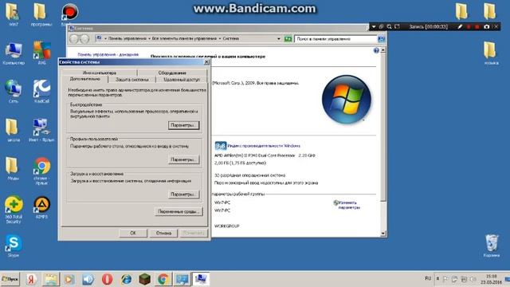Click Параметры under Профили пользователей
This screenshot has width=510, height=287.
(184, 159)
